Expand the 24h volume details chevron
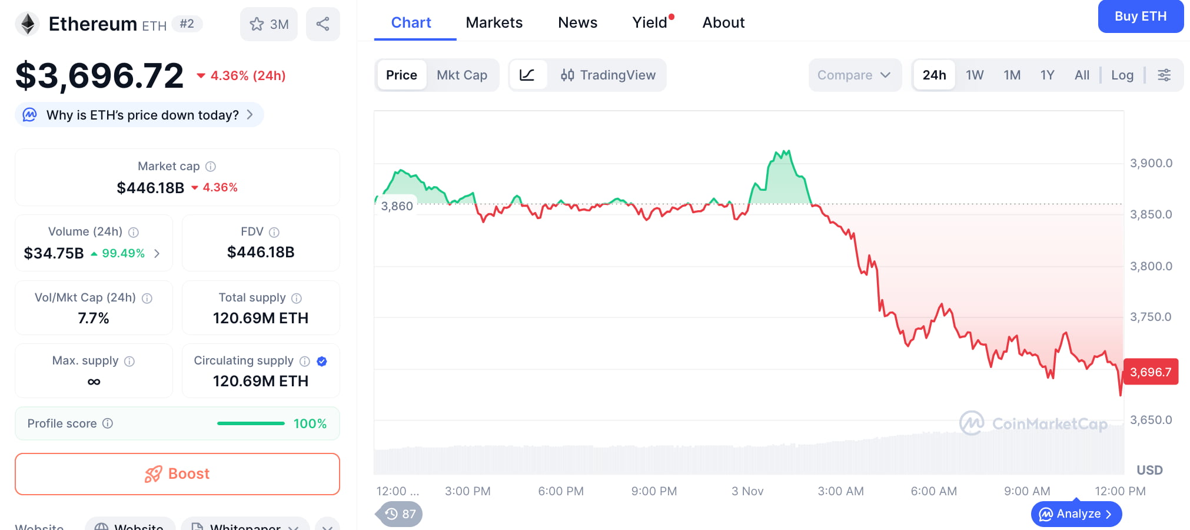This screenshot has width=1190, height=530. [157, 253]
